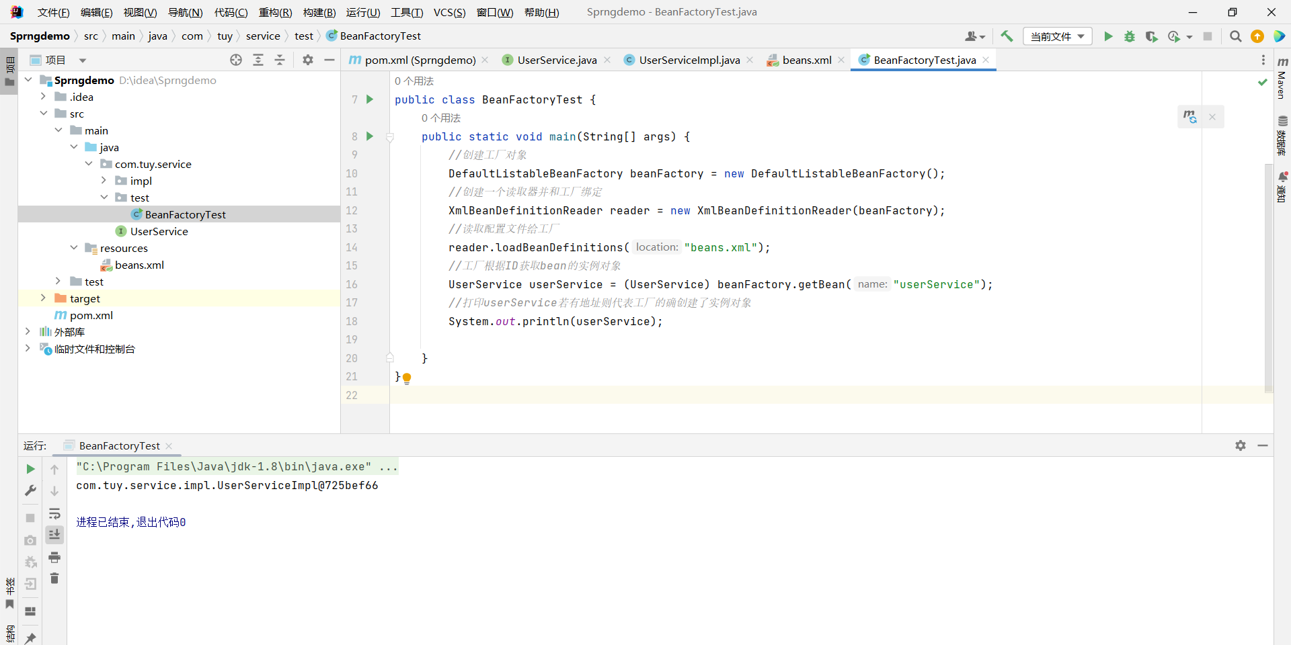This screenshot has width=1291, height=645.
Task: Run the main method from the line 8 gutter
Action: click(x=370, y=136)
